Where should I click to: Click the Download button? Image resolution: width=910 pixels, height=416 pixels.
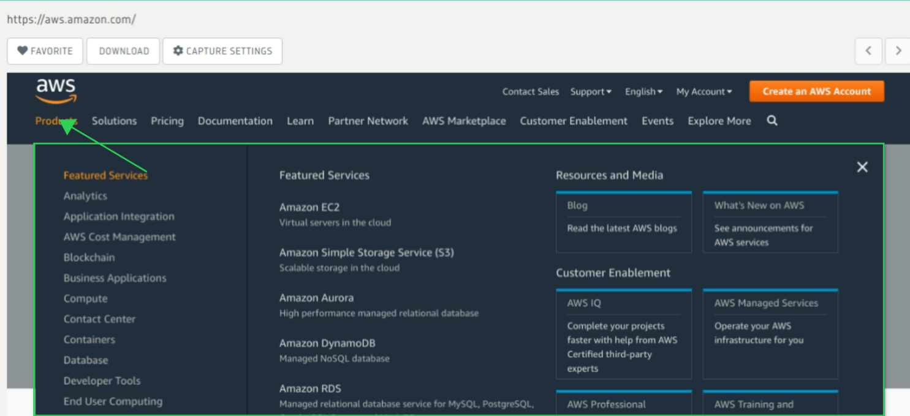123,51
